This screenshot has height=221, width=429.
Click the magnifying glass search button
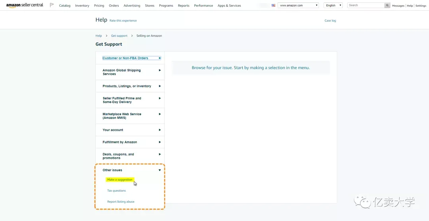pyautogui.click(x=387, y=5)
